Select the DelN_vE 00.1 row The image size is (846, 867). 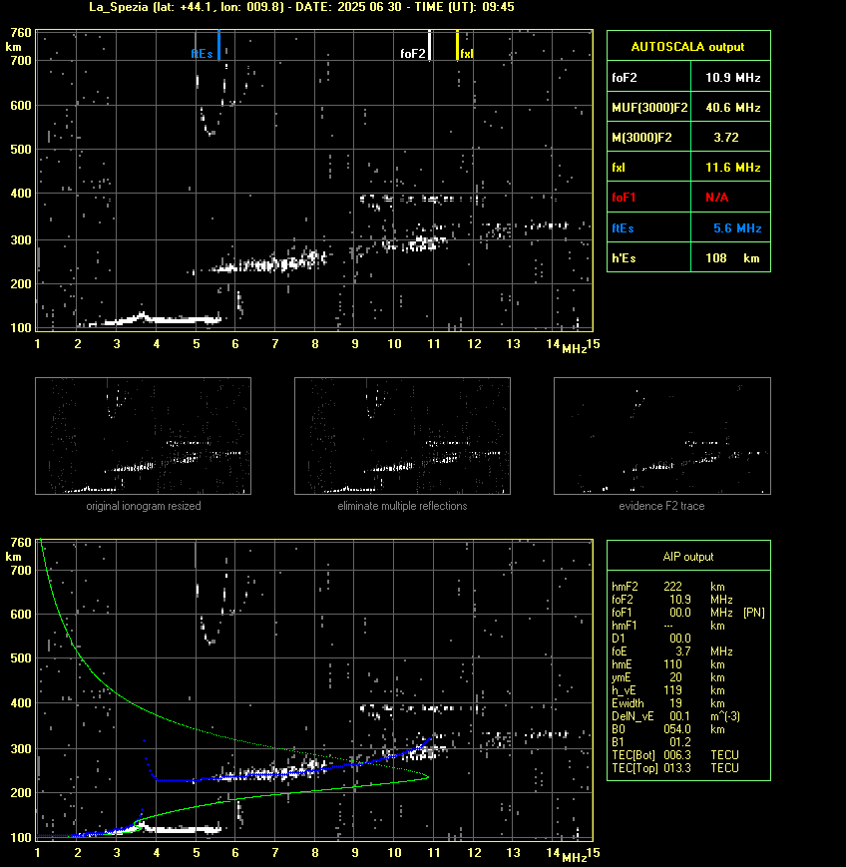tap(675, 716)
